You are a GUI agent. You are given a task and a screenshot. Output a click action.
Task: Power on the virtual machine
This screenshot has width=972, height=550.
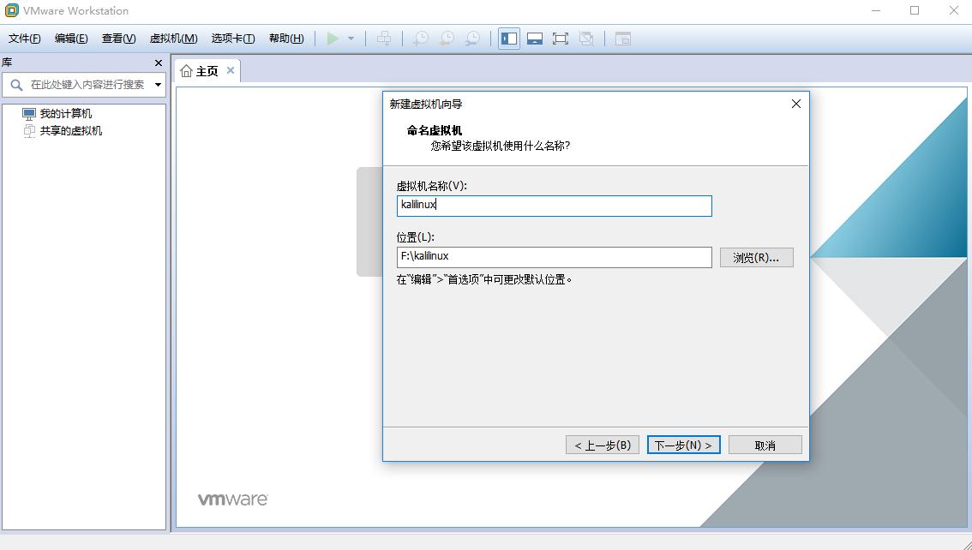[332, 38]
